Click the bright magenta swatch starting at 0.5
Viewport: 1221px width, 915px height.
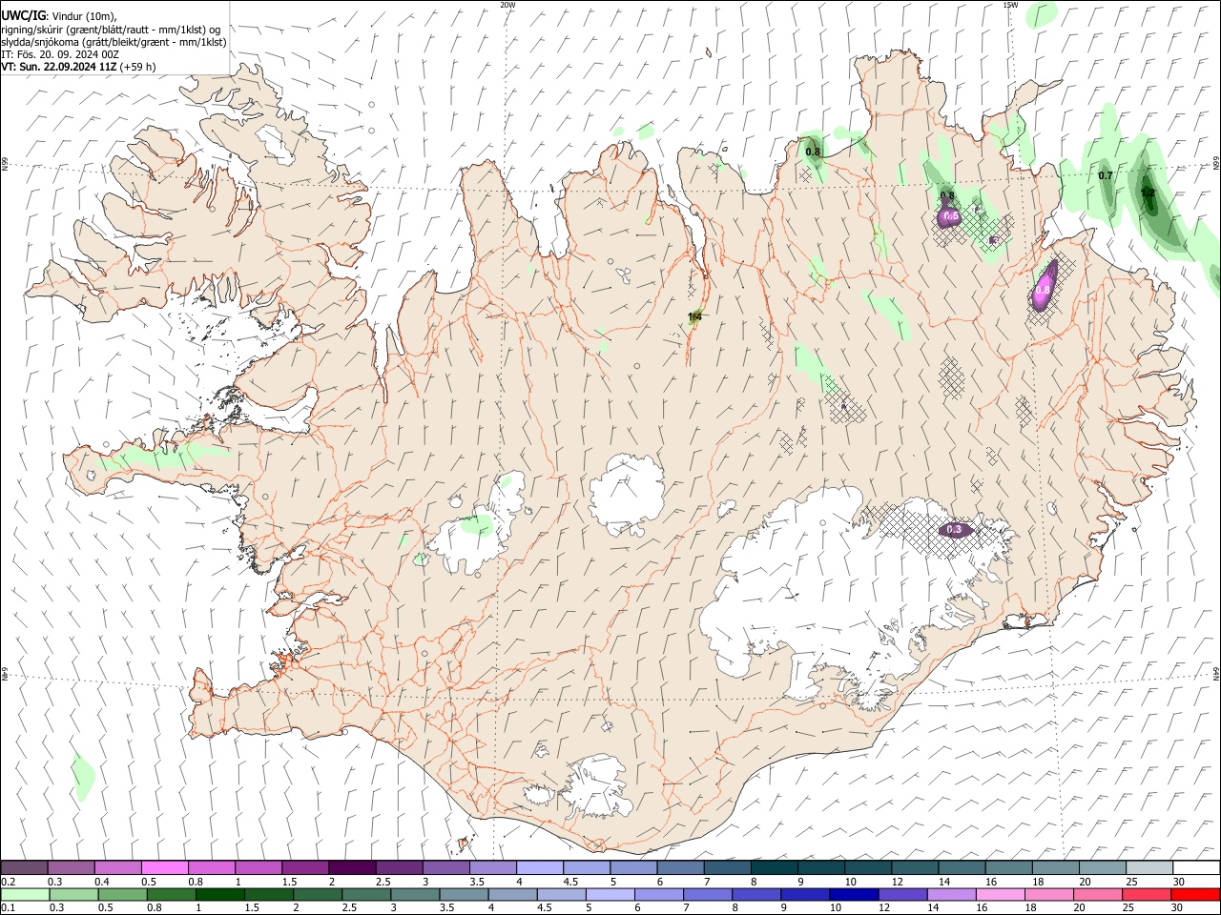click(x=165, y=868)
